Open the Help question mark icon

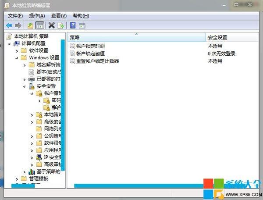[x=73, y=25]
